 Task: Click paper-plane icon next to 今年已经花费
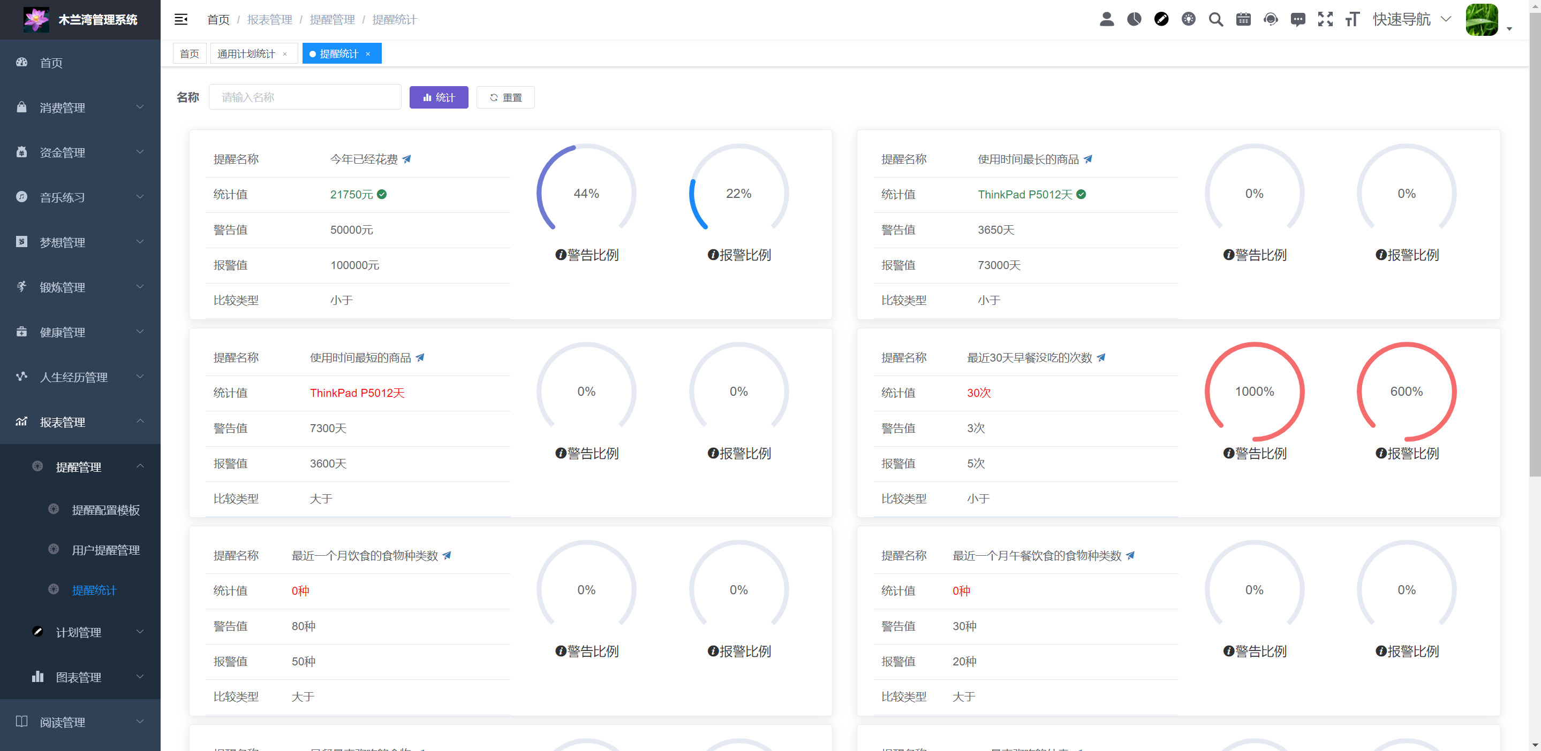(x=407, y=159)
